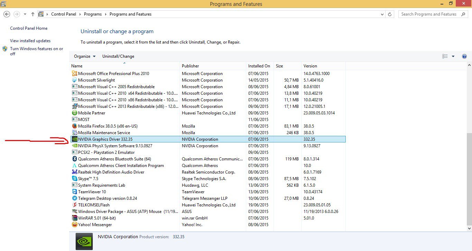Select the Mozilla Maintenance Service icon

[x=74, y=133]
